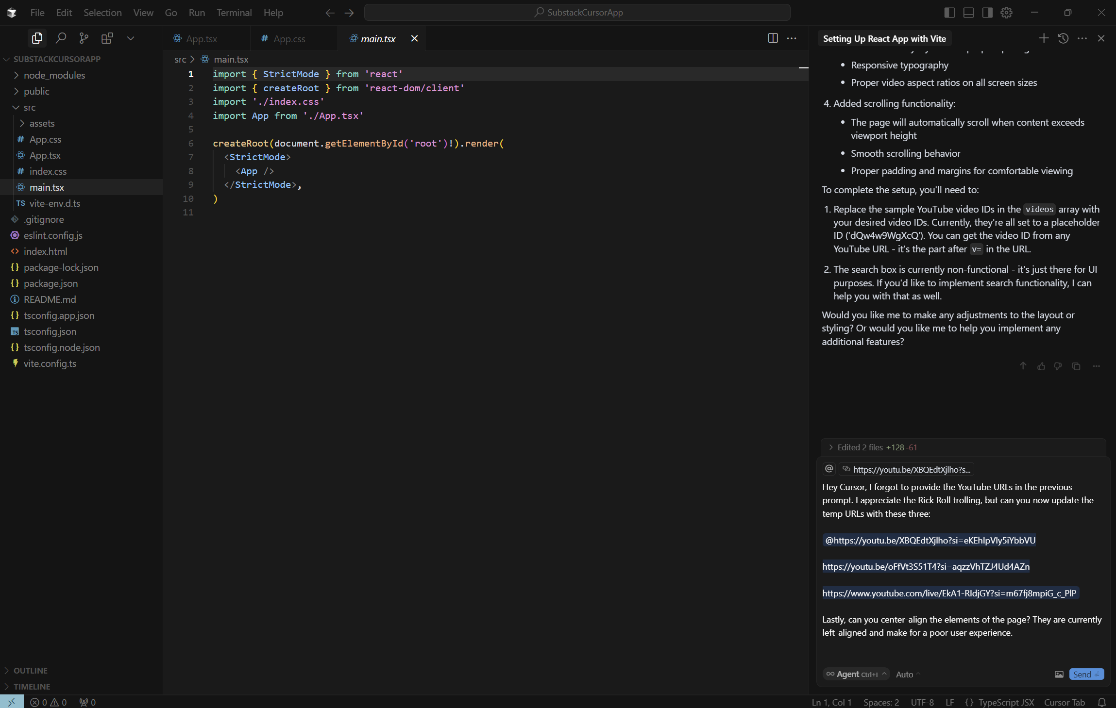1116x708 pixels.
Task: Toggle the primary side bar layout
Action: pos(949,13)
